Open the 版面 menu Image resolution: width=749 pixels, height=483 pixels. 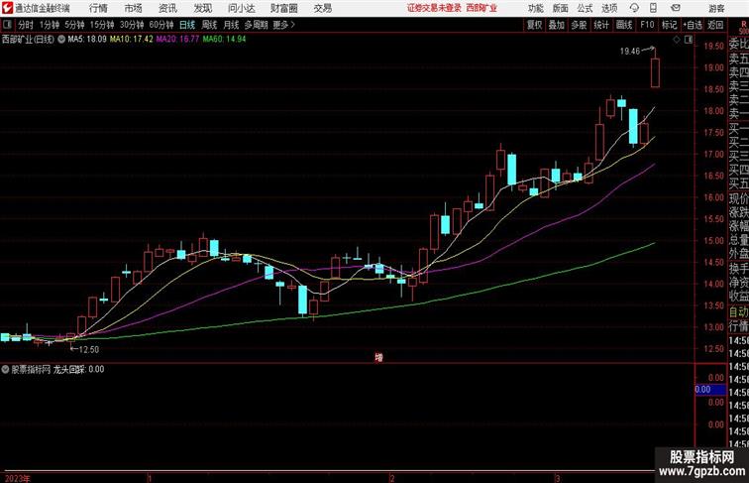561,8
